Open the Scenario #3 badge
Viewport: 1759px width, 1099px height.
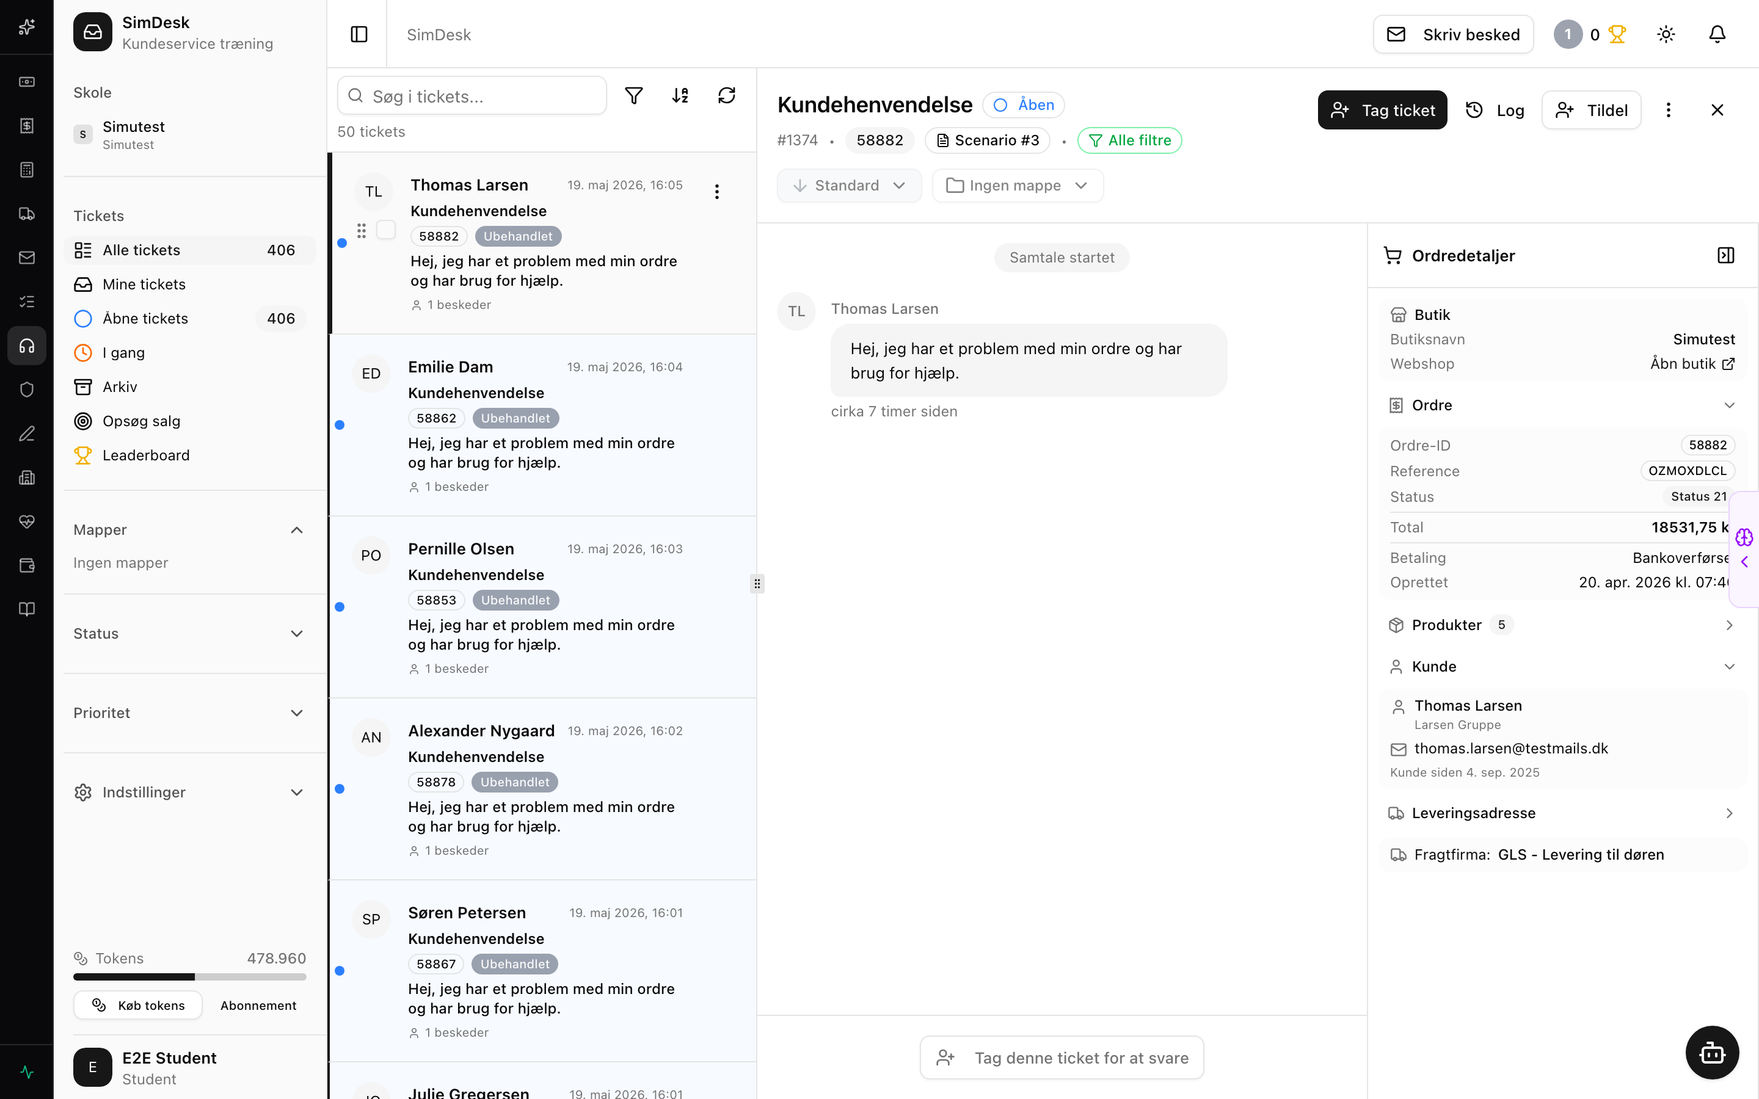coord(987,140)
